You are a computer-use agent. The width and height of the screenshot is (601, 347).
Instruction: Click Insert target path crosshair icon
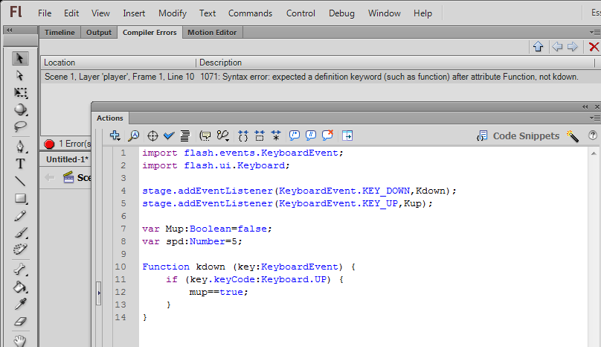point(152,136)
